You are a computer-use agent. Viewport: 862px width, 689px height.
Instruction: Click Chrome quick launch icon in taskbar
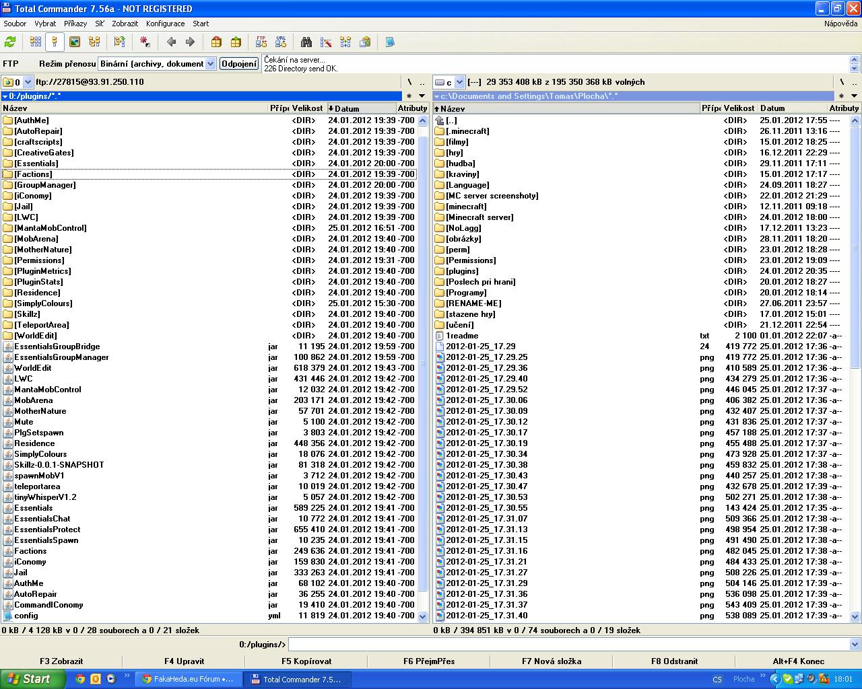[x=80, y=679]
